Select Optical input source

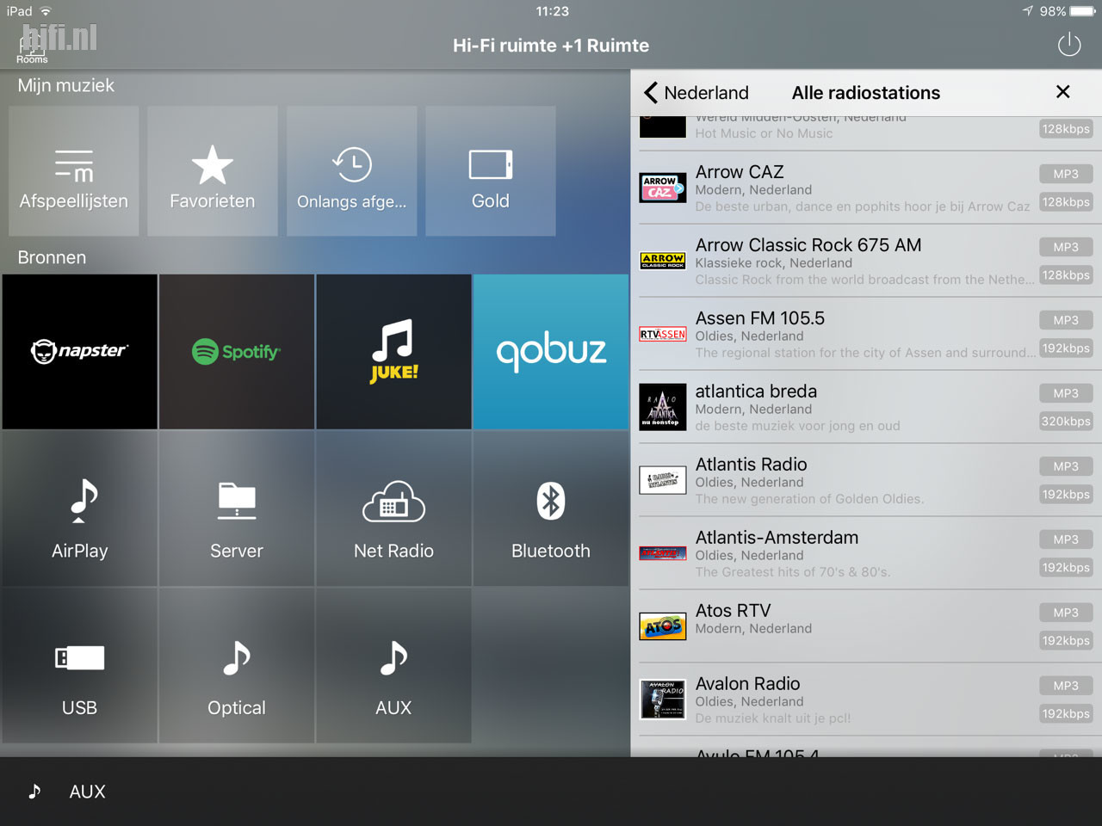point(237,666)
